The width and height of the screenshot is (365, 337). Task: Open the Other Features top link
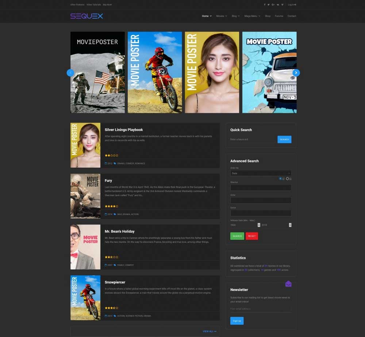[x=77, y=5]
